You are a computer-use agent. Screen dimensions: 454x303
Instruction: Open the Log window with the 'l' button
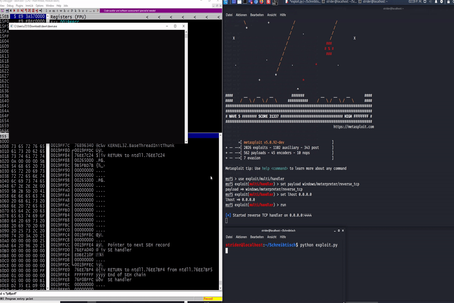(x=46, y=11)
